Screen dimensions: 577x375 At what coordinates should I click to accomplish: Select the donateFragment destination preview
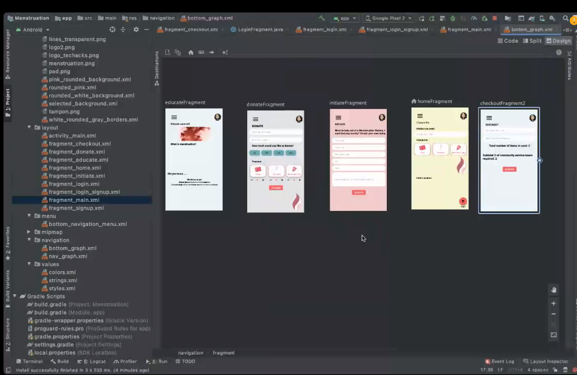coord(276,162)
